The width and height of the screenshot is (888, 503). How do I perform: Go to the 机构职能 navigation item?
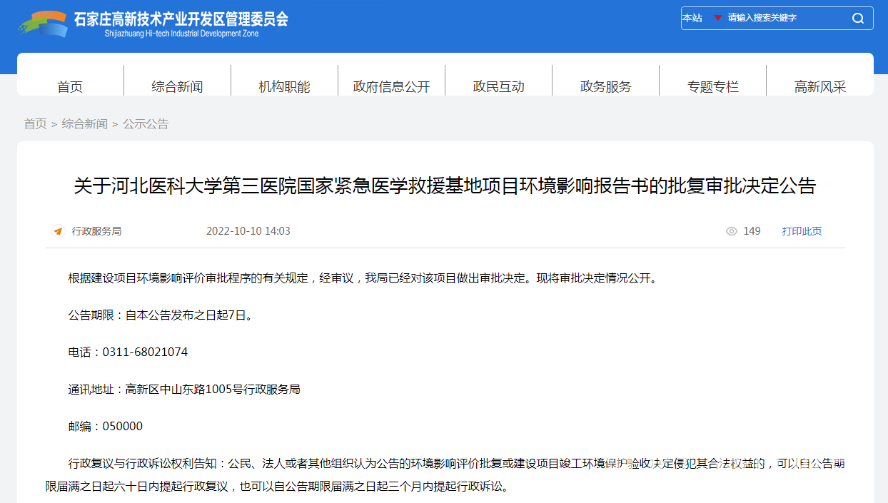click(284, 86)
